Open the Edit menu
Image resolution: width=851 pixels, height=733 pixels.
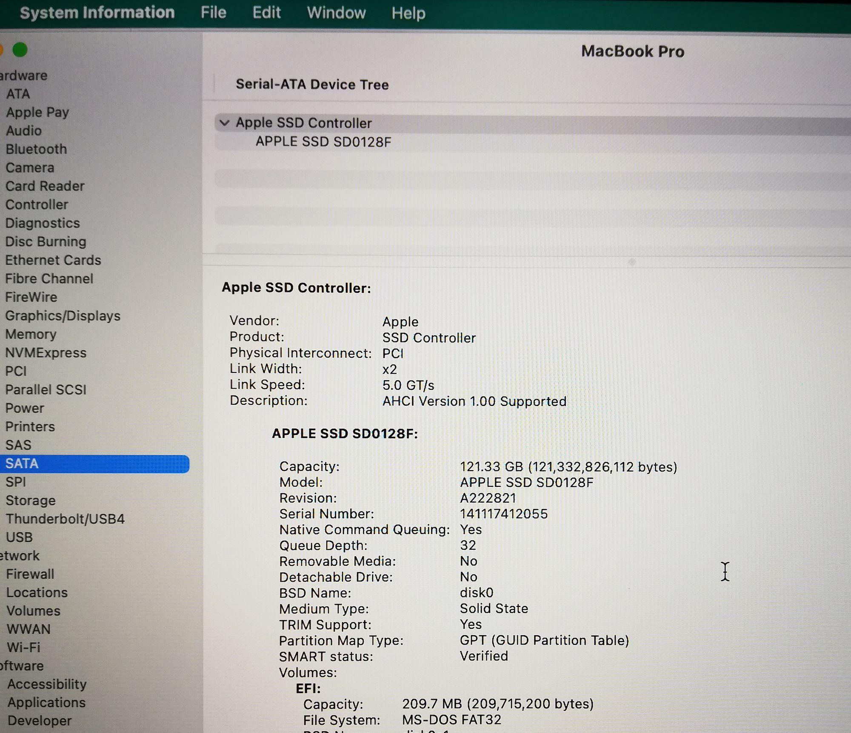click(266, 13)
